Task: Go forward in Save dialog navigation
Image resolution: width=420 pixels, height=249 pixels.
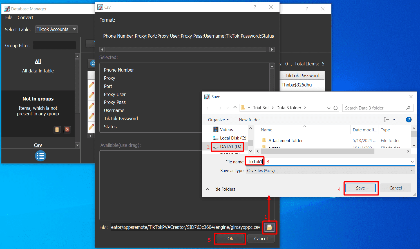Action: coord(219,108)
